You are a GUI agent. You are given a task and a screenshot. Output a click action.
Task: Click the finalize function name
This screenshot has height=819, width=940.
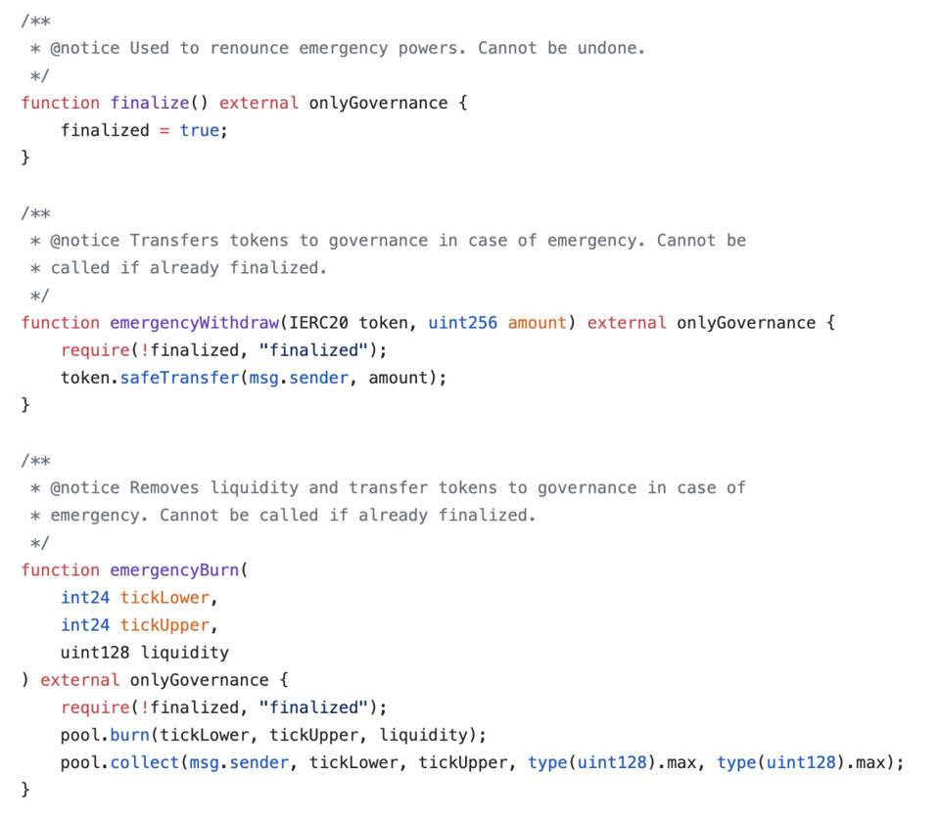[150, 103]
